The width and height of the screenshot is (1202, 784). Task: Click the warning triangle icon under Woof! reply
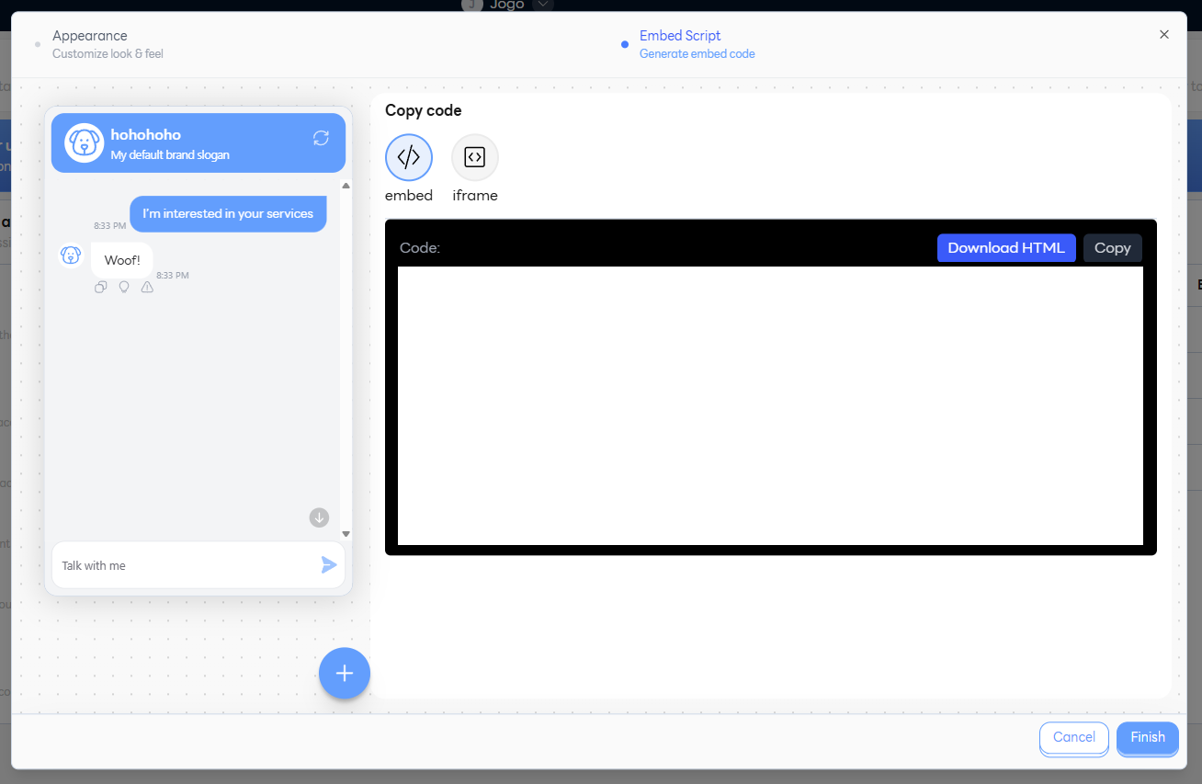tap(147, 288)
